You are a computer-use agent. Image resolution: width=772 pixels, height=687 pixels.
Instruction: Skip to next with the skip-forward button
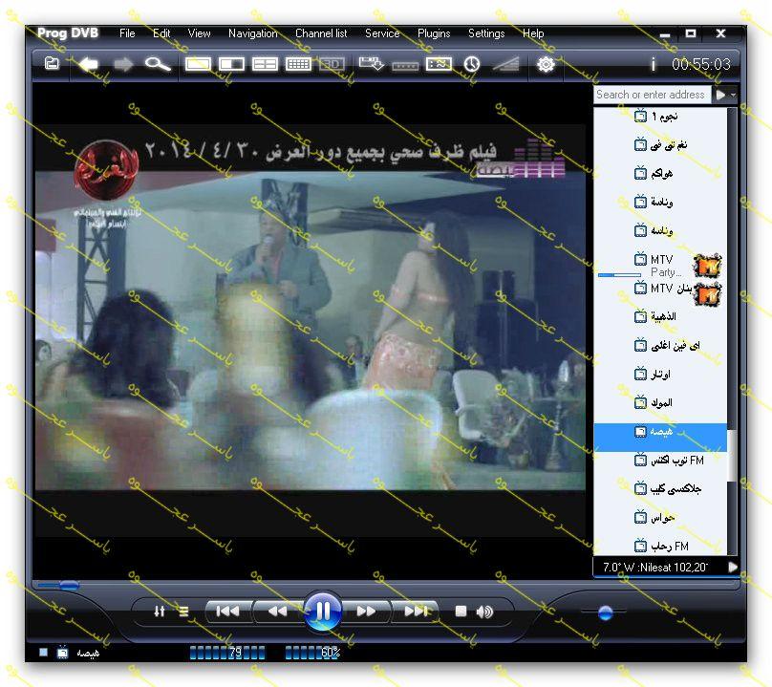click(x=416, y=612)
